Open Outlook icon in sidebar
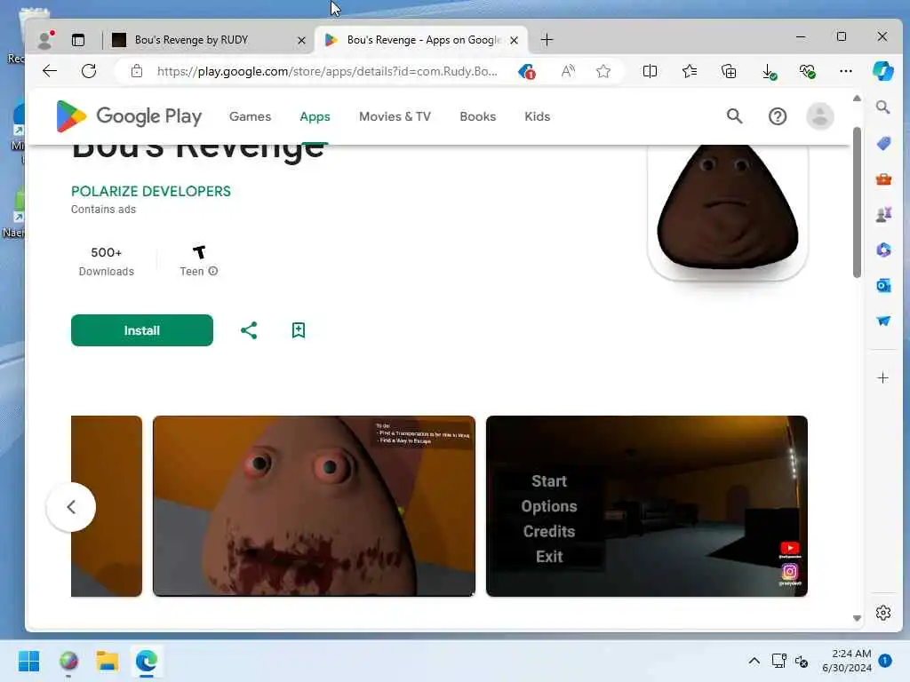Viewport: 910px width, 682px height. [x=883, y=285]
